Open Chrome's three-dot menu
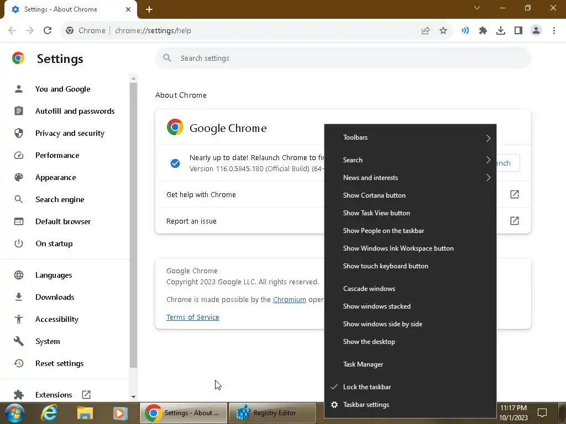Screen dimensions: 566x424 554,31
